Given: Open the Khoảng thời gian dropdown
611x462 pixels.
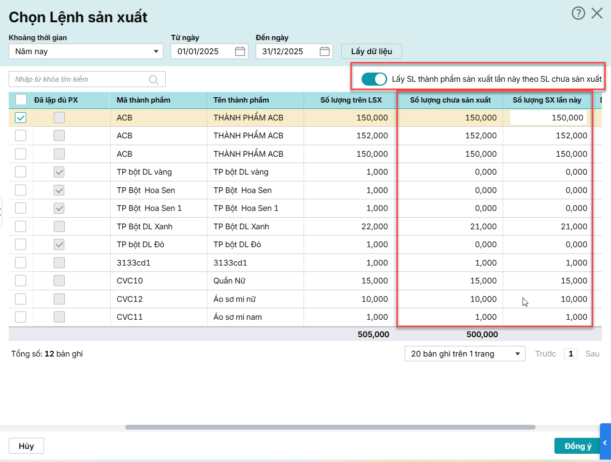Looking at the screenshot, I should pos(86,51).
